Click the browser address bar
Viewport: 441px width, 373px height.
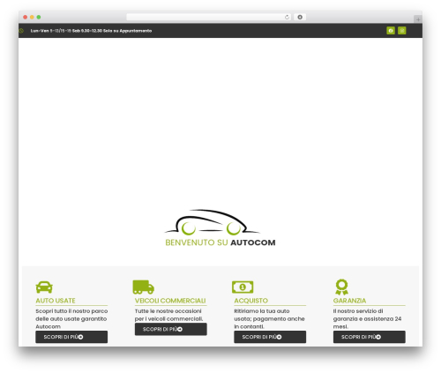[x=209, y=18]
